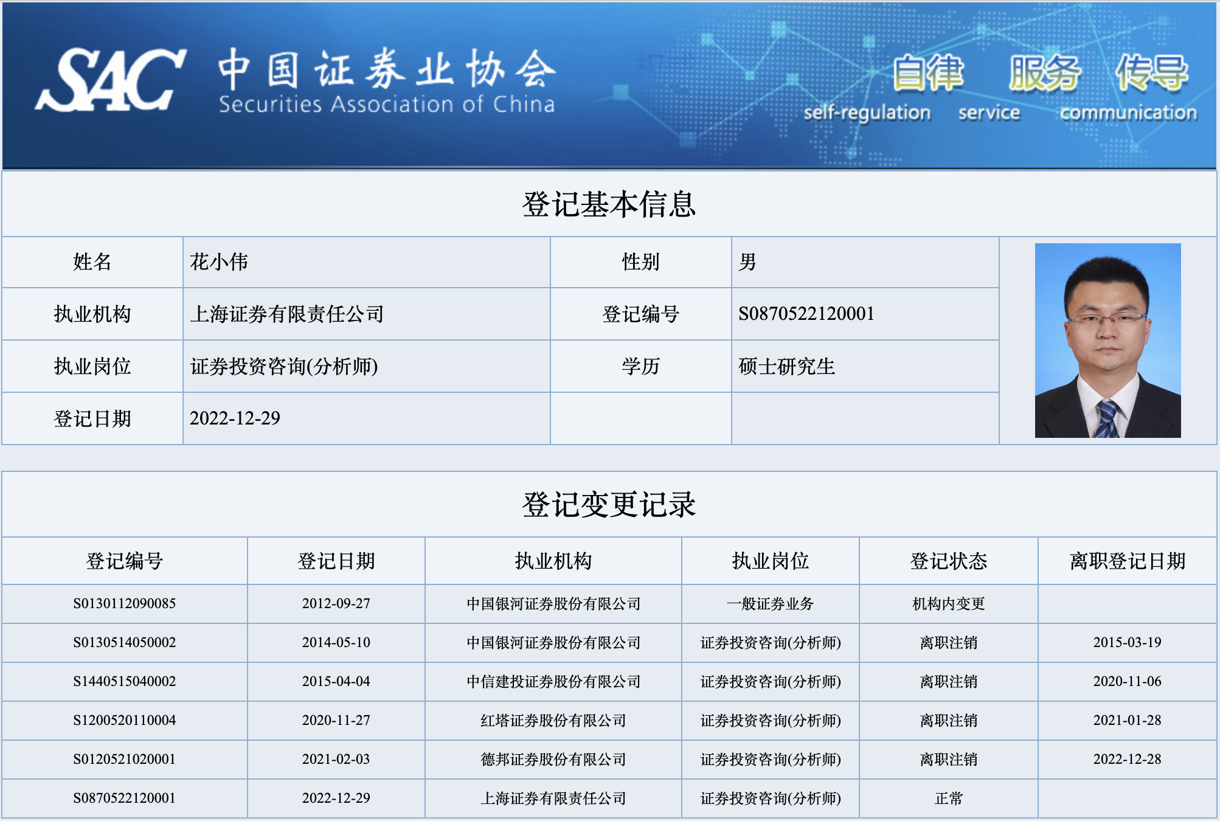Click the registrant's portrait photo
The width and height of the screenshot is (1220, 821).
1107,341
